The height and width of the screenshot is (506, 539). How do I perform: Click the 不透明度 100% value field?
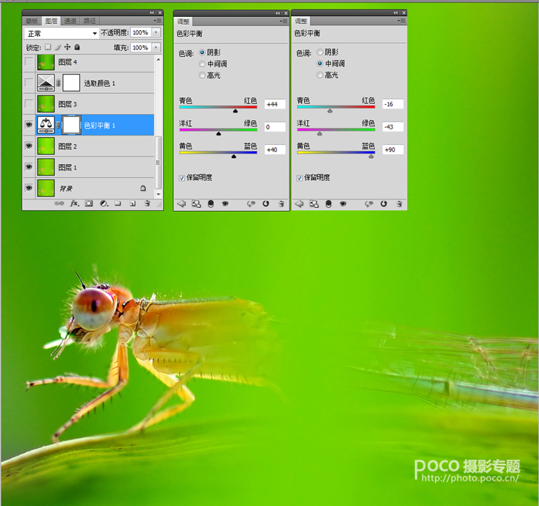(141, 32)
